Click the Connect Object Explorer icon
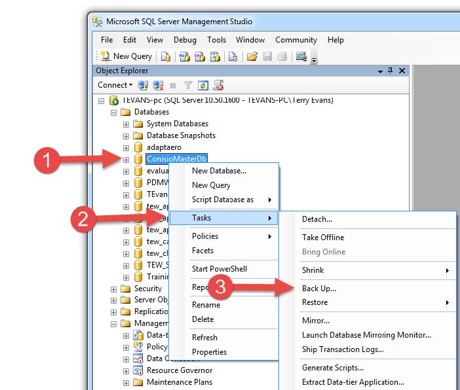The image size is (460, 390). point(143,85)
